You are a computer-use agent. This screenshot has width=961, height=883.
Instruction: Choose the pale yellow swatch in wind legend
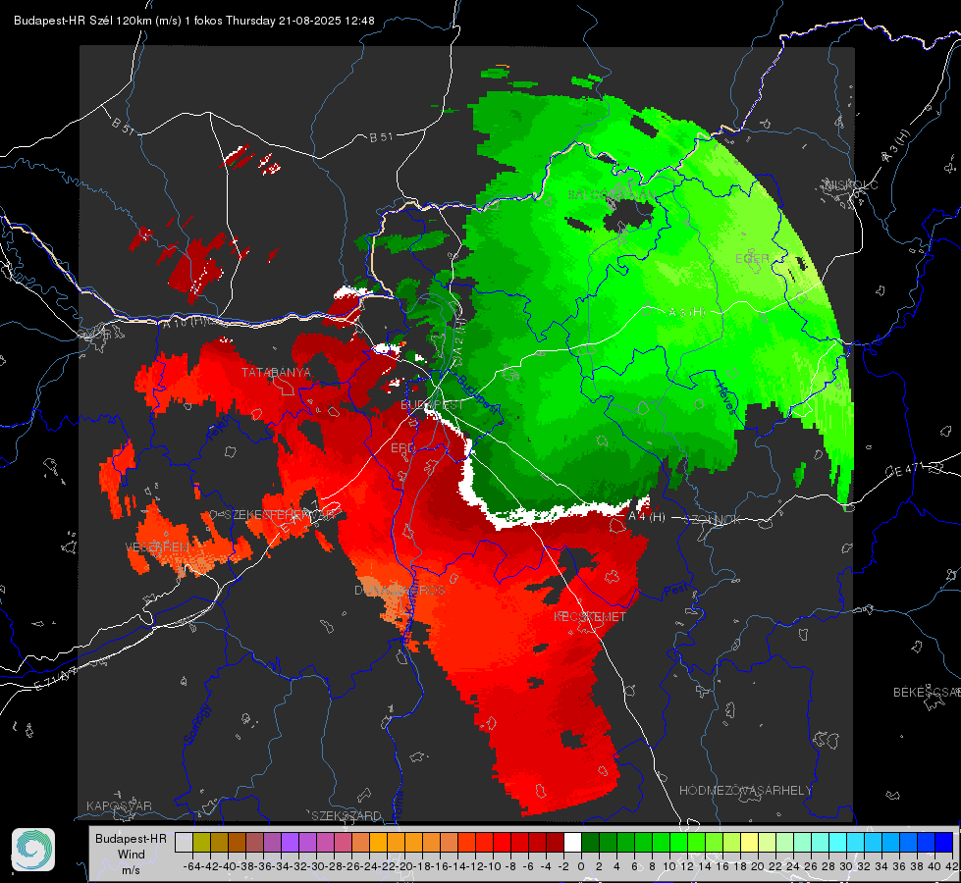pos(749,842)
